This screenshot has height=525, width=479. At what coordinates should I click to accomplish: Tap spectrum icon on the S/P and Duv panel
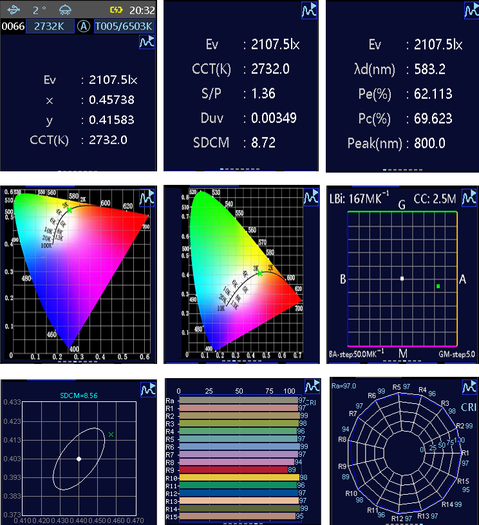point(310,10)
